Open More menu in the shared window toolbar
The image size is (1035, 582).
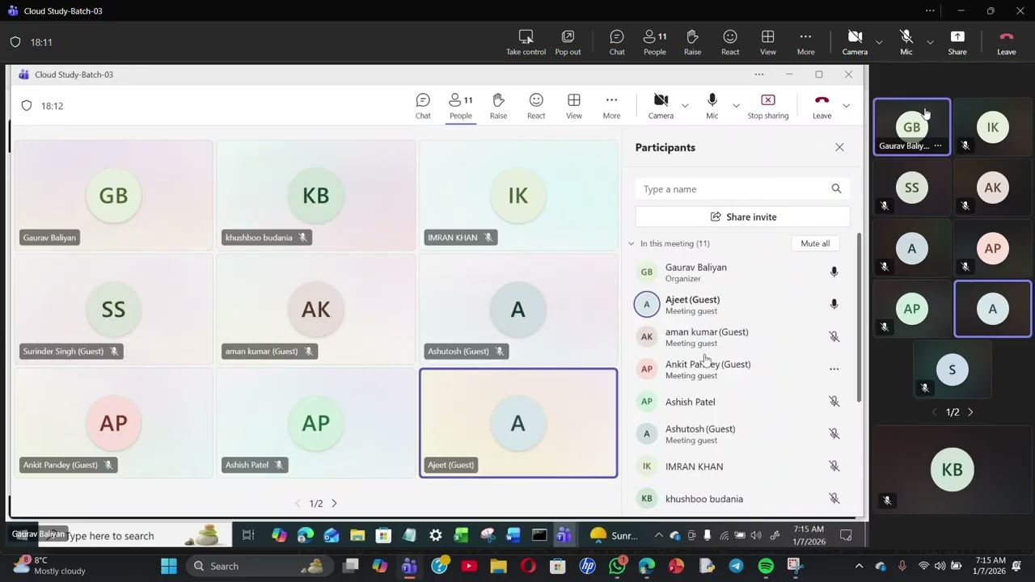[x=611, y=106]
